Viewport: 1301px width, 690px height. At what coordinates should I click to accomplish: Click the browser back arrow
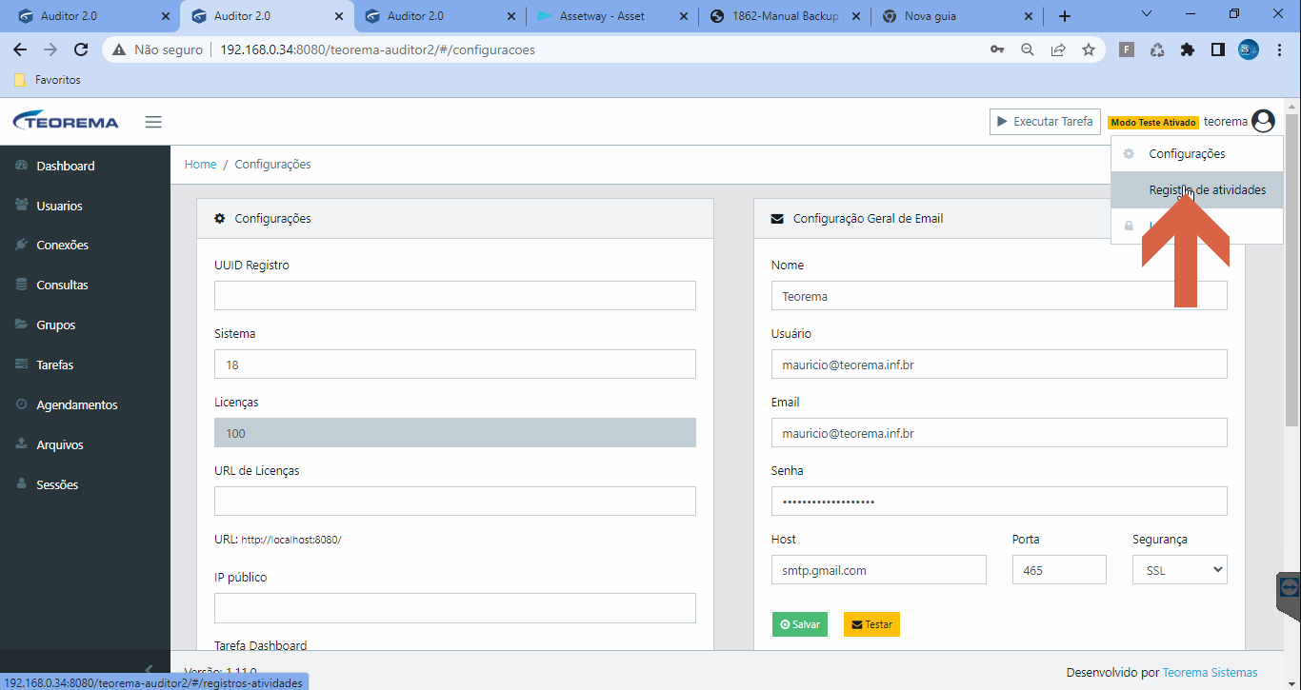pyautogui.click(x=20, y=49)
